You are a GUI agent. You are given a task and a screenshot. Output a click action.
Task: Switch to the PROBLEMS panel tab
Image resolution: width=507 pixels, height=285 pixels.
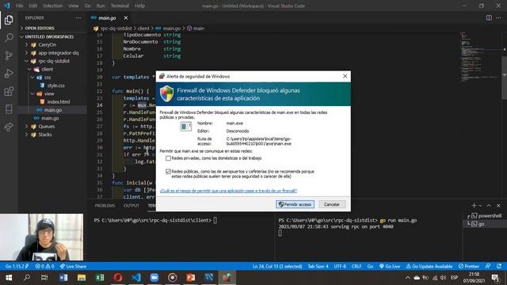click(x=105, y=206)
